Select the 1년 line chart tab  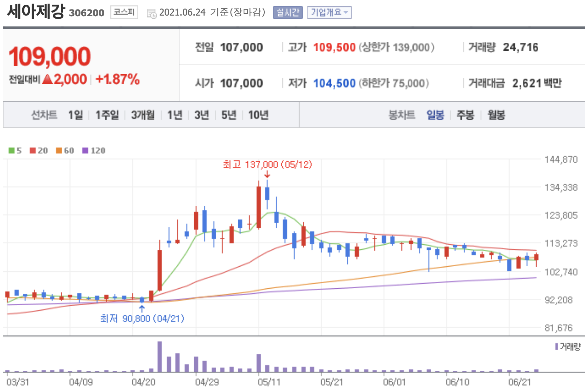pos(175,115)
